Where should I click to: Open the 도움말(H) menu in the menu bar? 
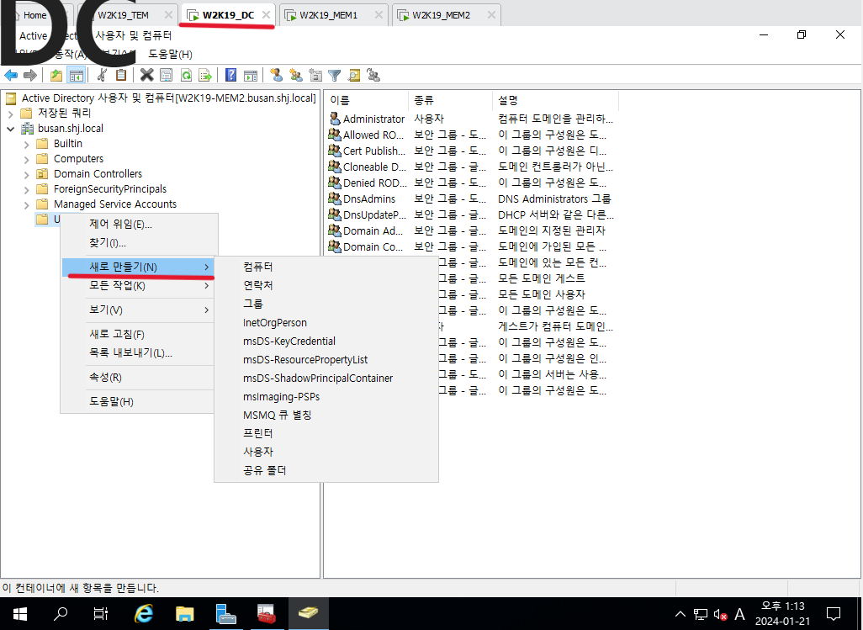click(x=170, y=55)
